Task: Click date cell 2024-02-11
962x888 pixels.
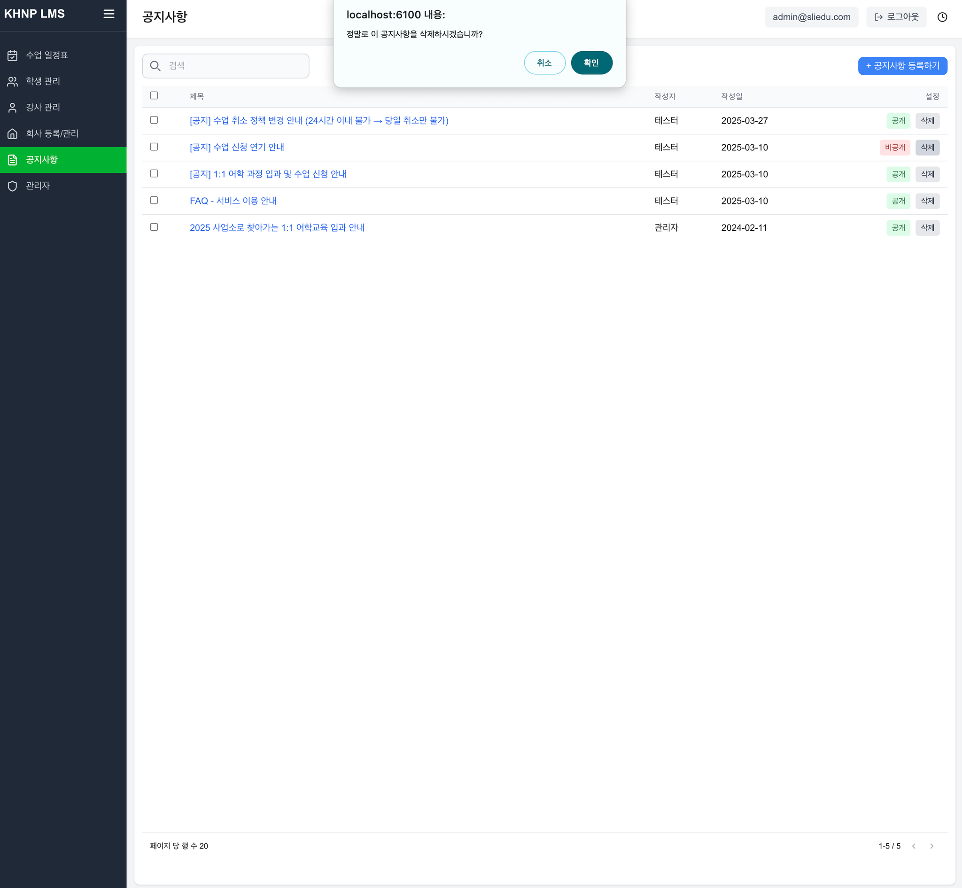Action: 744,228
